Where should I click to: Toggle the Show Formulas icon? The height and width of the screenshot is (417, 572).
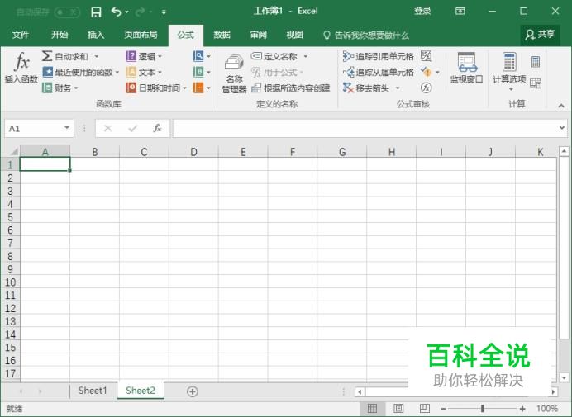tap(426, 56)
